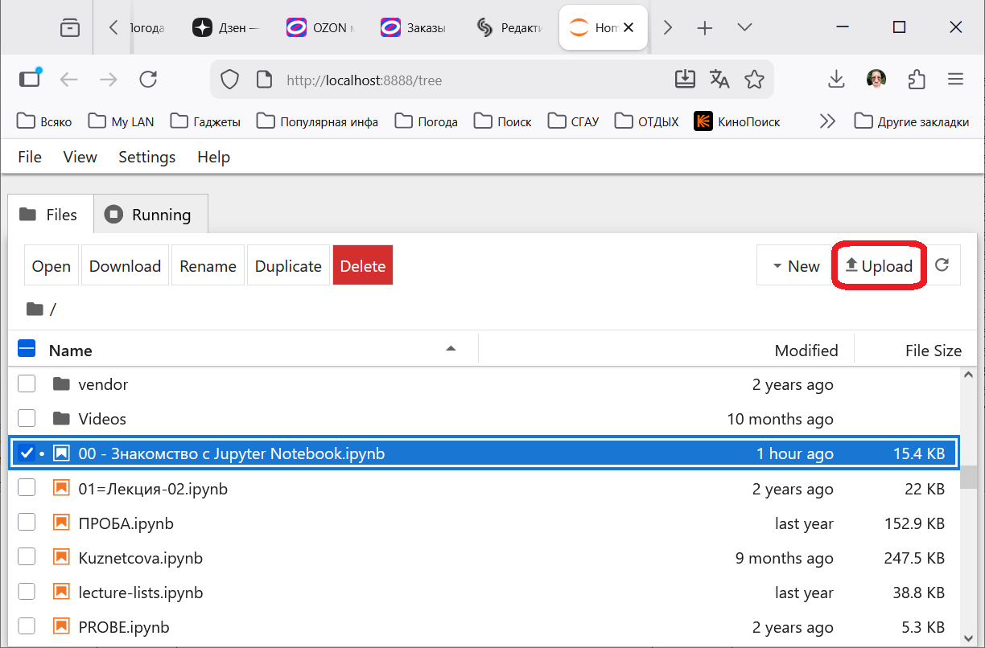
Task: Refresh the Jupyter file browser list
Action: (x=942, y=266)
